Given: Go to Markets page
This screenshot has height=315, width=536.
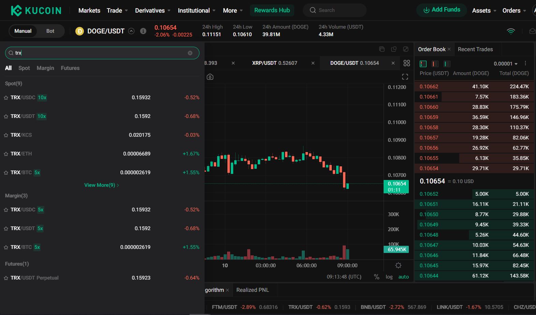Looking at the screenshot, I should (x=89, y=11).
